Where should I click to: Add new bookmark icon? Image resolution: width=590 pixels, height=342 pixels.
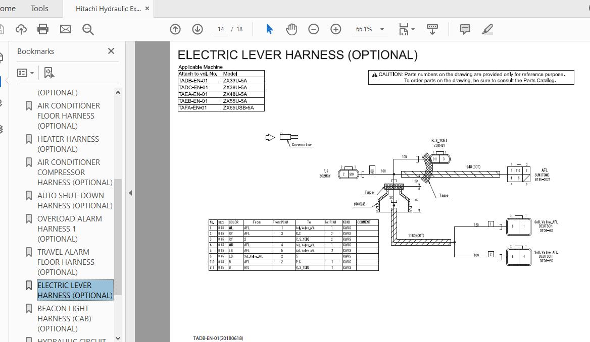tap(49, 73)
